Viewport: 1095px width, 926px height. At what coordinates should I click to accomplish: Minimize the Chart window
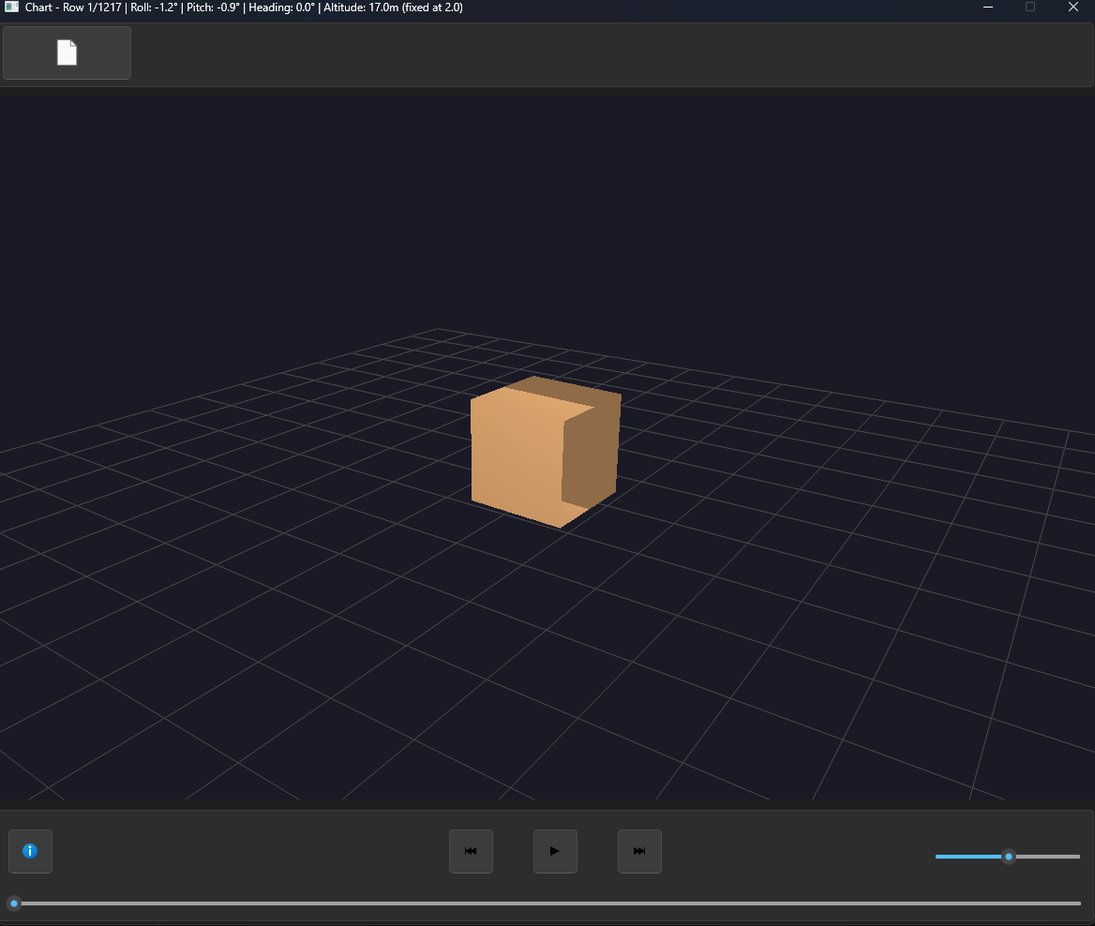pyautogui.click(x=988, y=7)
